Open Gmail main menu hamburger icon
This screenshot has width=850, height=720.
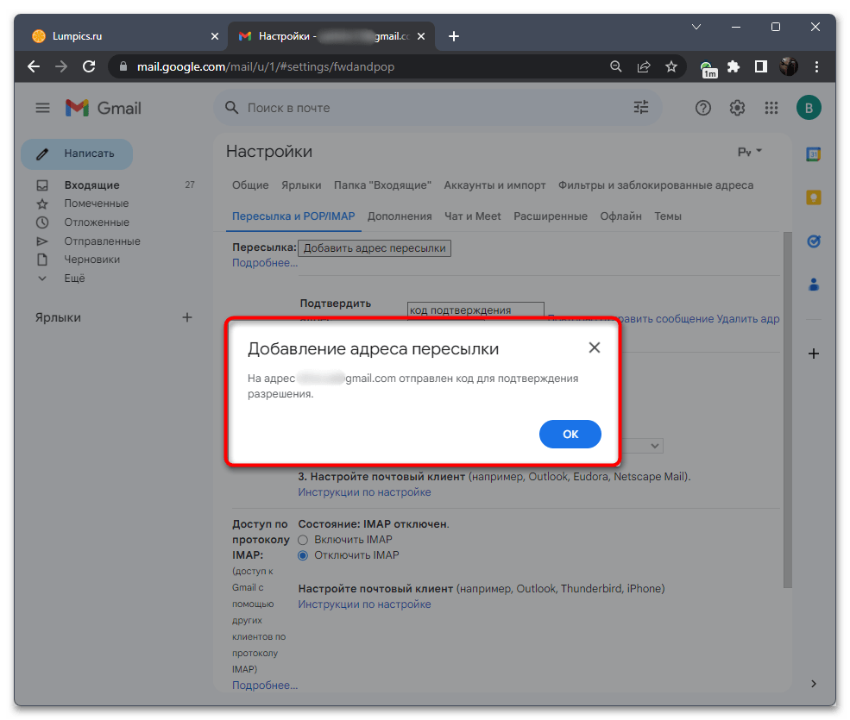(42, 108)
